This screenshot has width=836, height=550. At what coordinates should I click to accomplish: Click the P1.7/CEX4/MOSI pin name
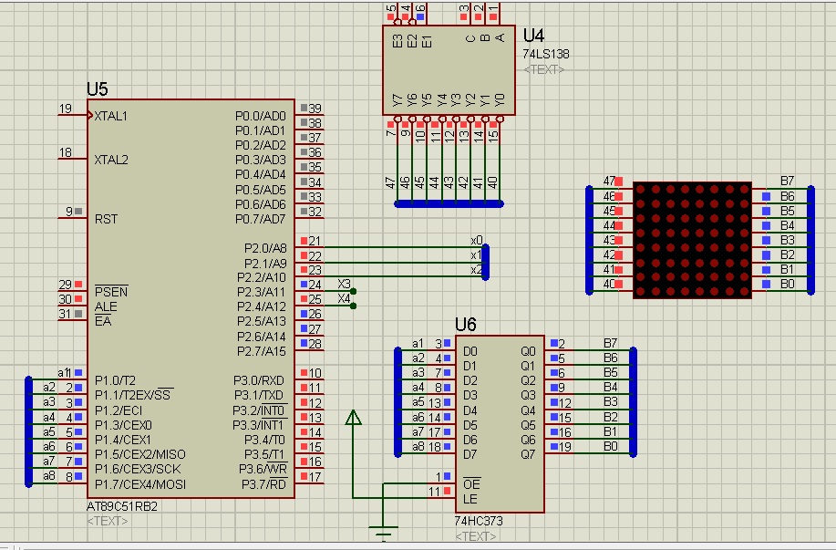140,484
